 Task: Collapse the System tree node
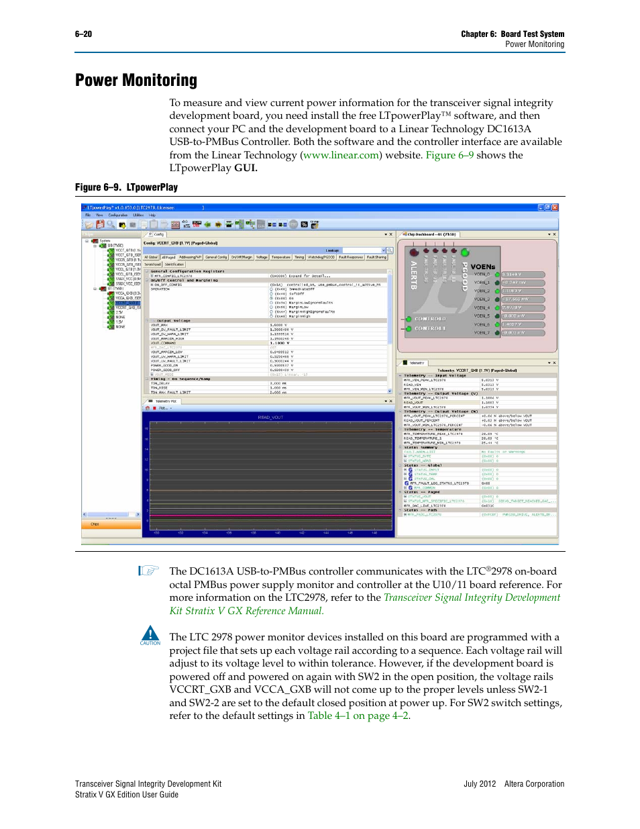pos(87,240)
